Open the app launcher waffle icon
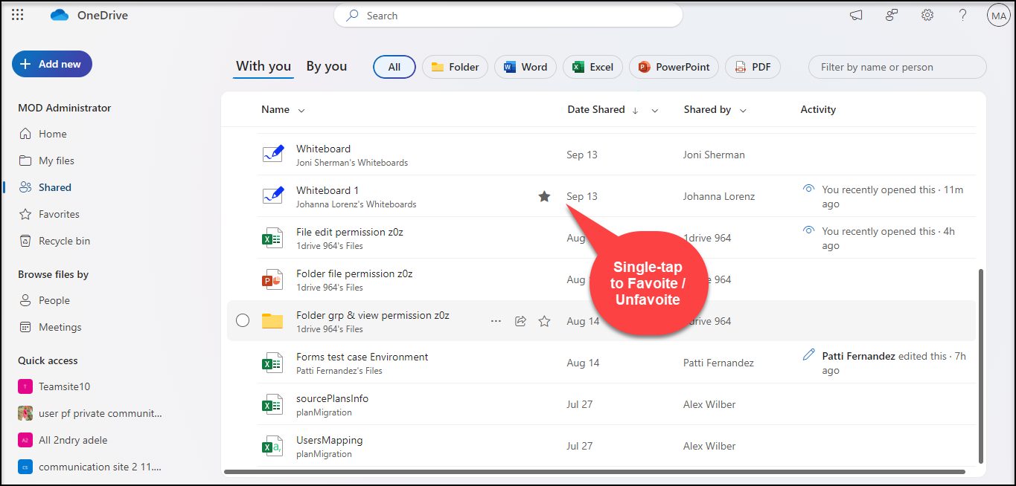 coord(18,15)
